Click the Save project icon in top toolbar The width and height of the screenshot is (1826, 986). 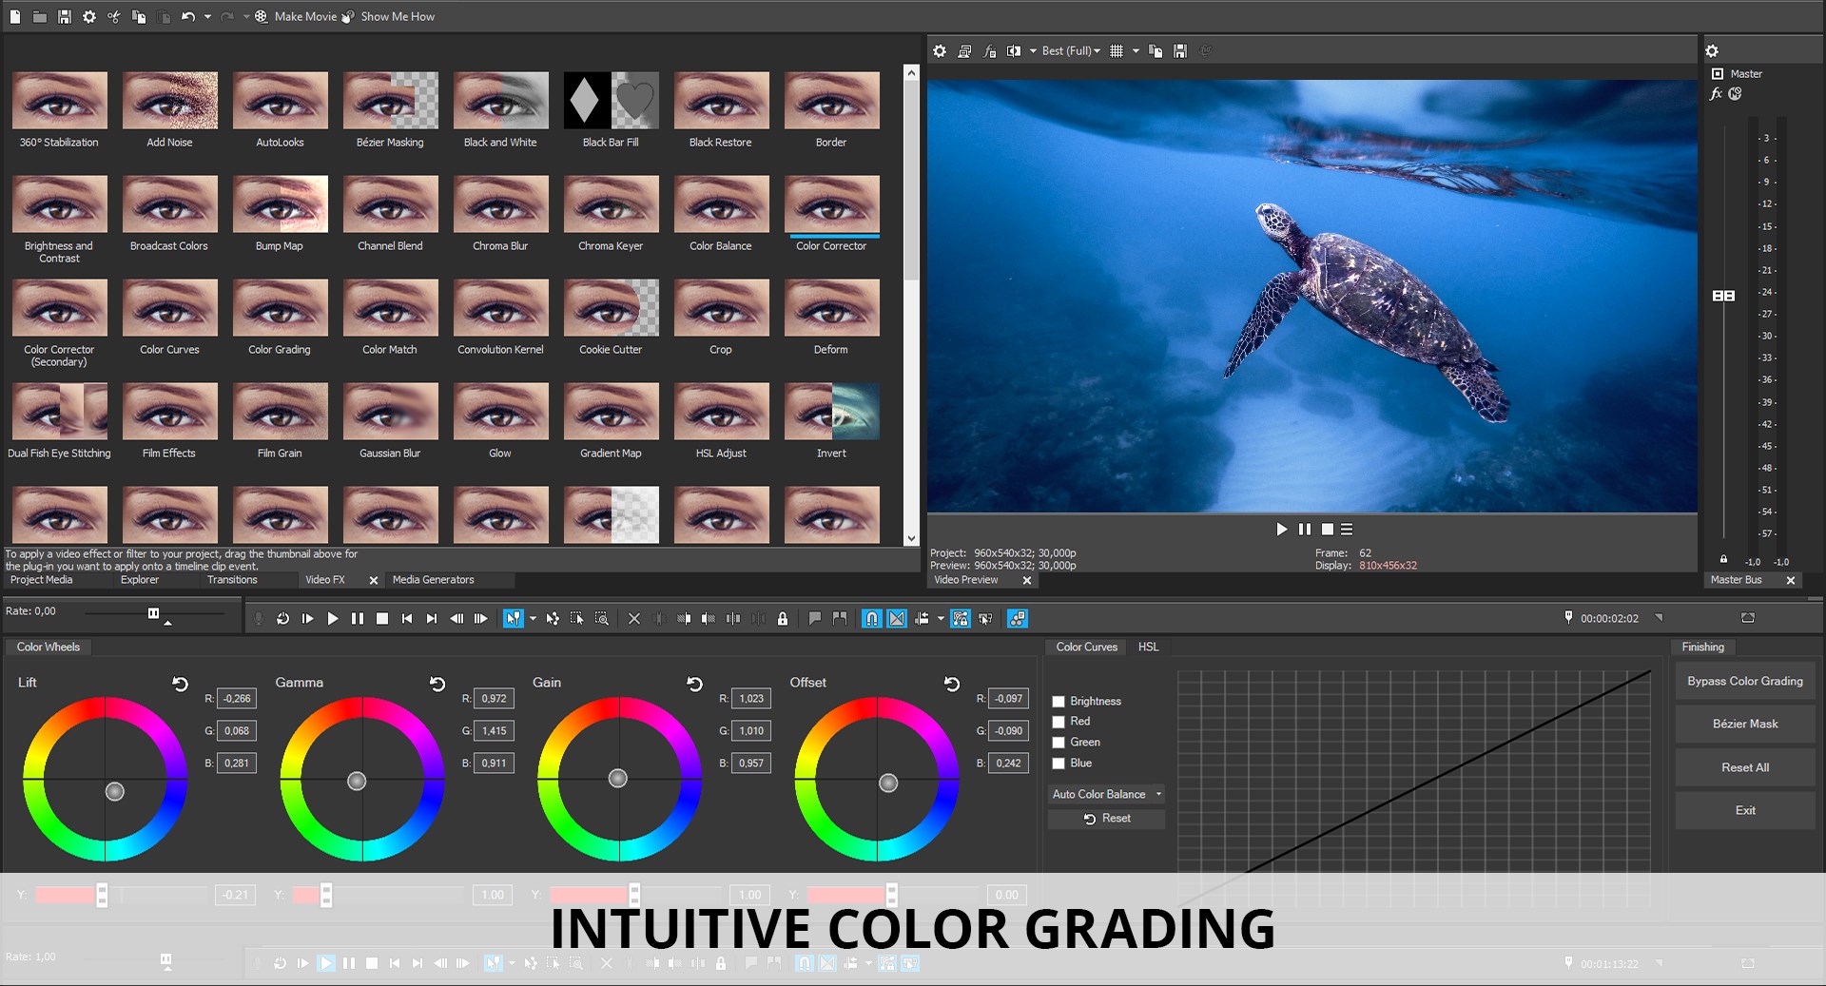pos(65,16)
